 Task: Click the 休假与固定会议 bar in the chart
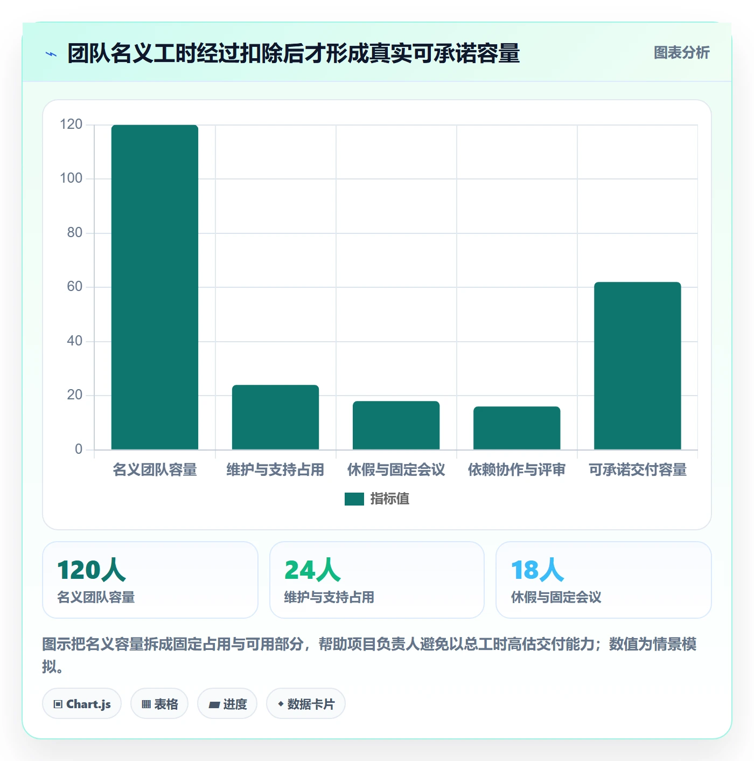point(396,425)
